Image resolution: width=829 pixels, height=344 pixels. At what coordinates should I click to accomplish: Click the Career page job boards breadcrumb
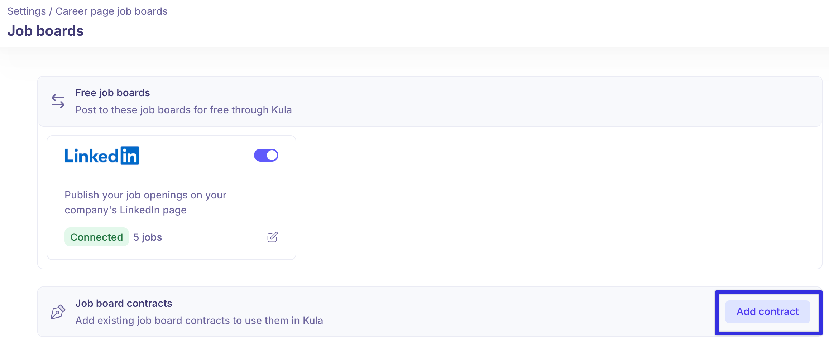click(111, 11)
